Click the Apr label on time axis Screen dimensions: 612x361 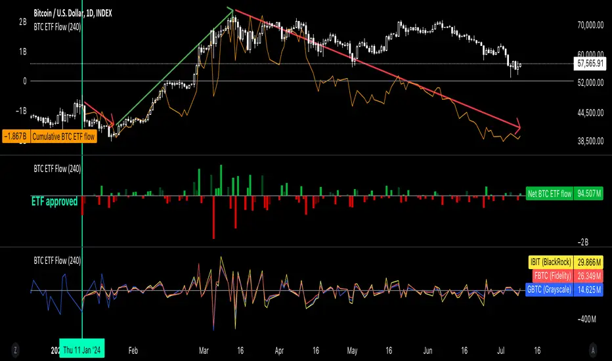pyautogui.click(x=279, y=350)
